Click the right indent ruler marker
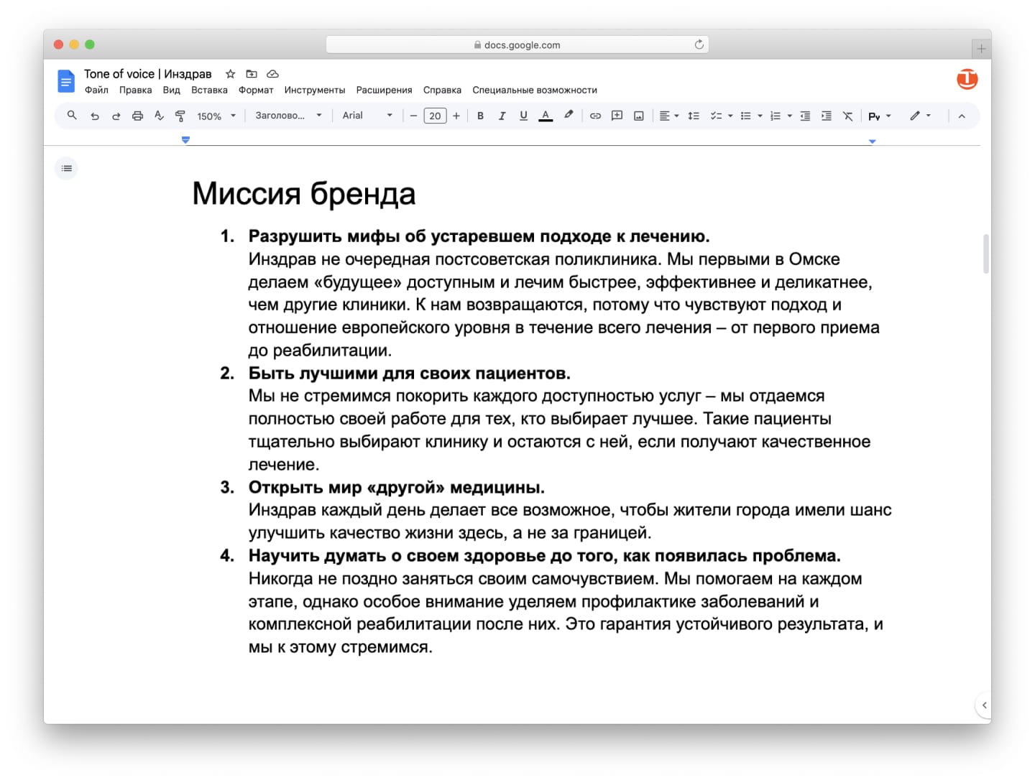1035x783 pixels. click(x=872, y=142)
